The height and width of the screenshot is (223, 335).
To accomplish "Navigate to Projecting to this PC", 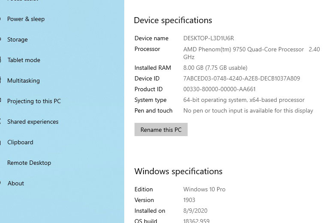I will 34,101.
